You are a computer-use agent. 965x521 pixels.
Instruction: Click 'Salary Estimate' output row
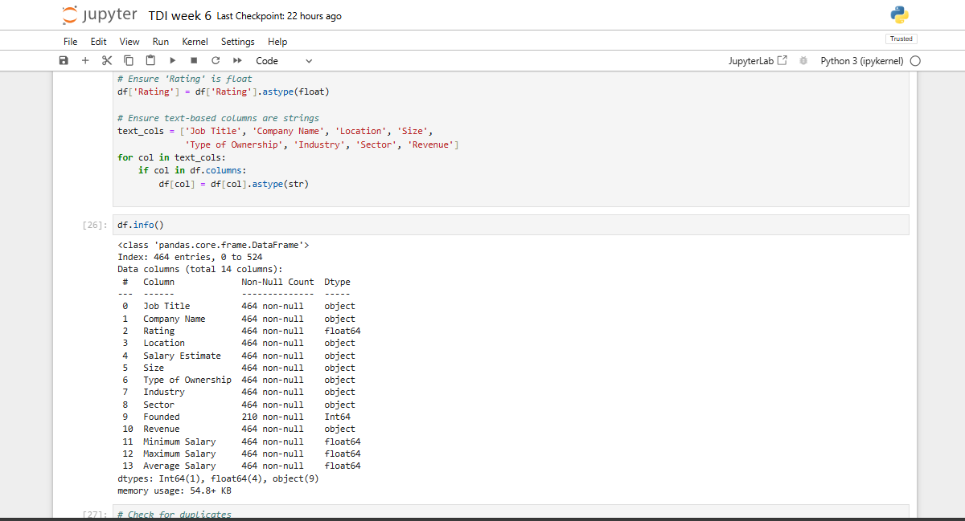click(238, 356)
